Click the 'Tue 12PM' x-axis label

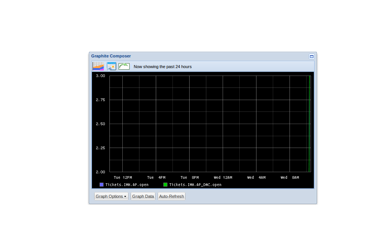123,177
